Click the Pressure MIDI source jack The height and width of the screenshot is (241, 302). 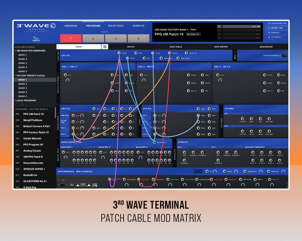[x=168, y=179]
